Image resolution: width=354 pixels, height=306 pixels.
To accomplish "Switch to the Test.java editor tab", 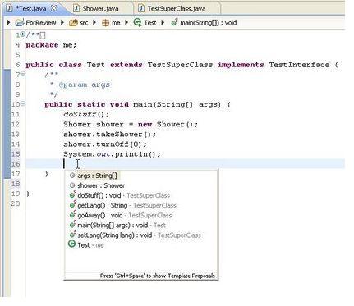I will click(30, 8).
